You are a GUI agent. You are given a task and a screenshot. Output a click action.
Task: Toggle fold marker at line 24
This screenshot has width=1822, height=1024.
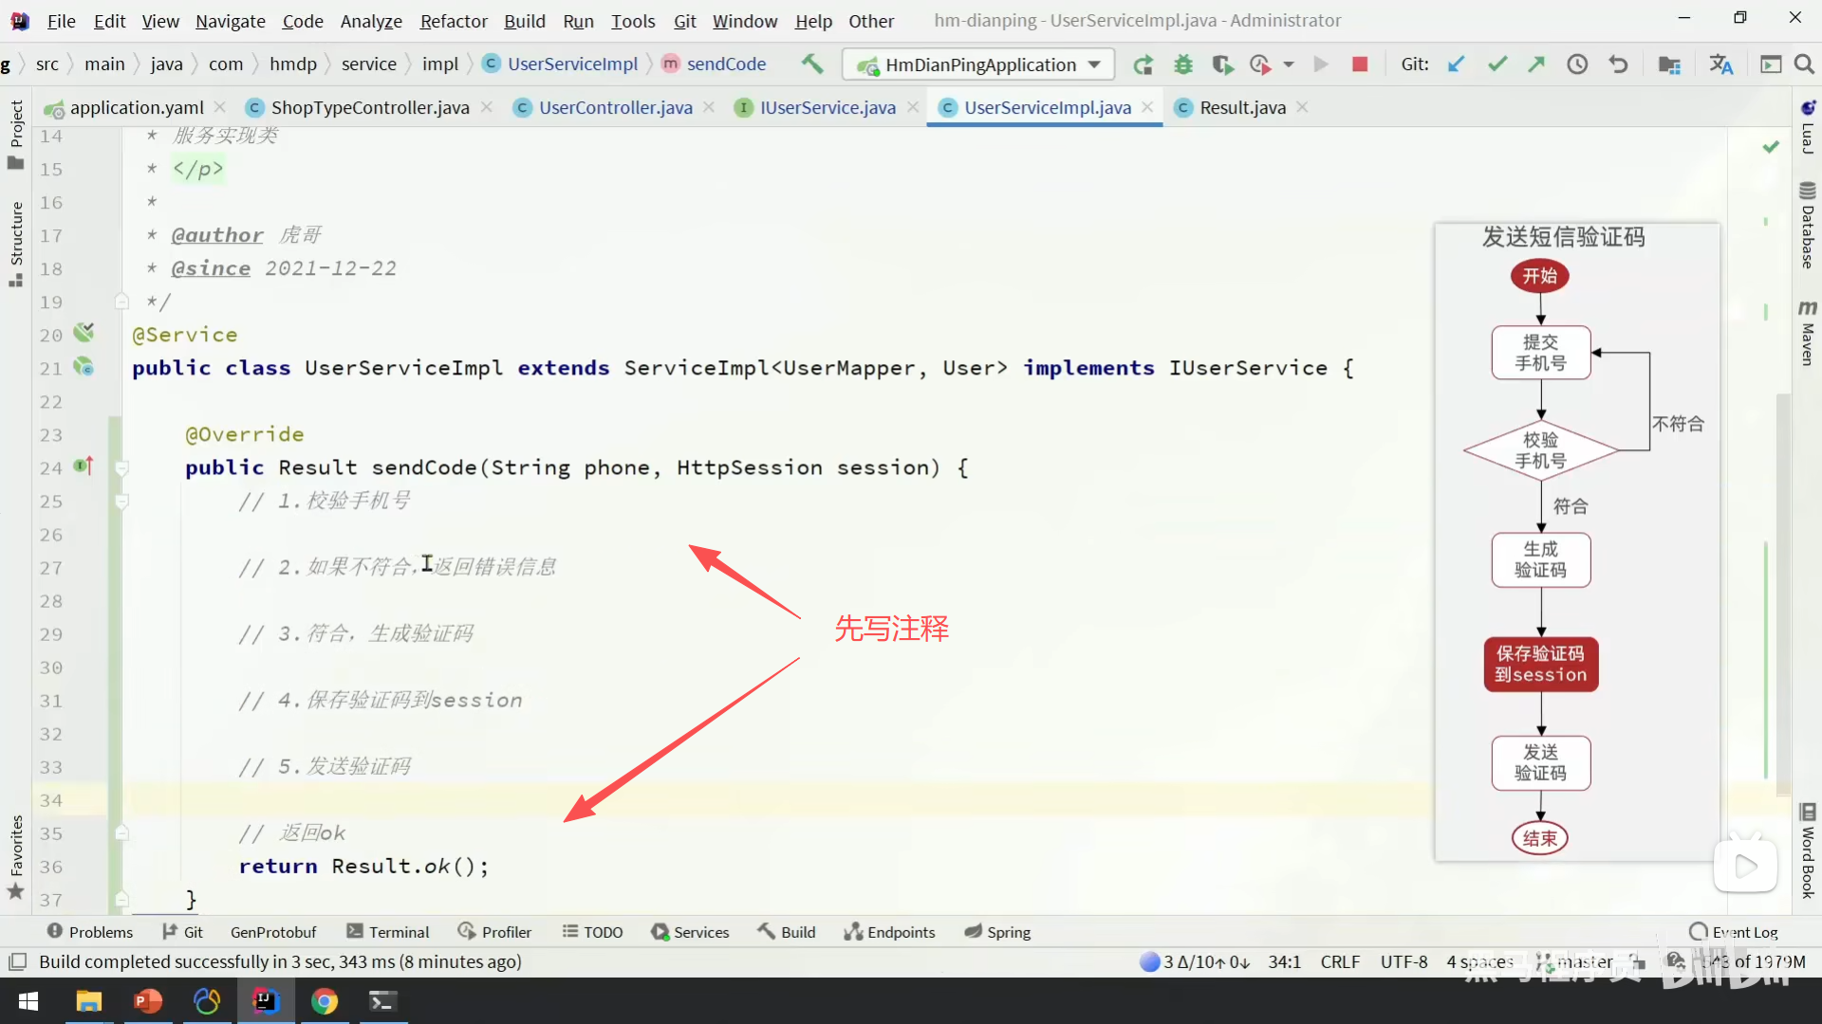pos(121,467)
